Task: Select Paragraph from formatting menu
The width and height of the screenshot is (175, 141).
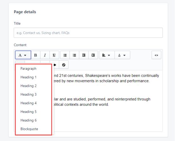Action: tap(28, 68)
